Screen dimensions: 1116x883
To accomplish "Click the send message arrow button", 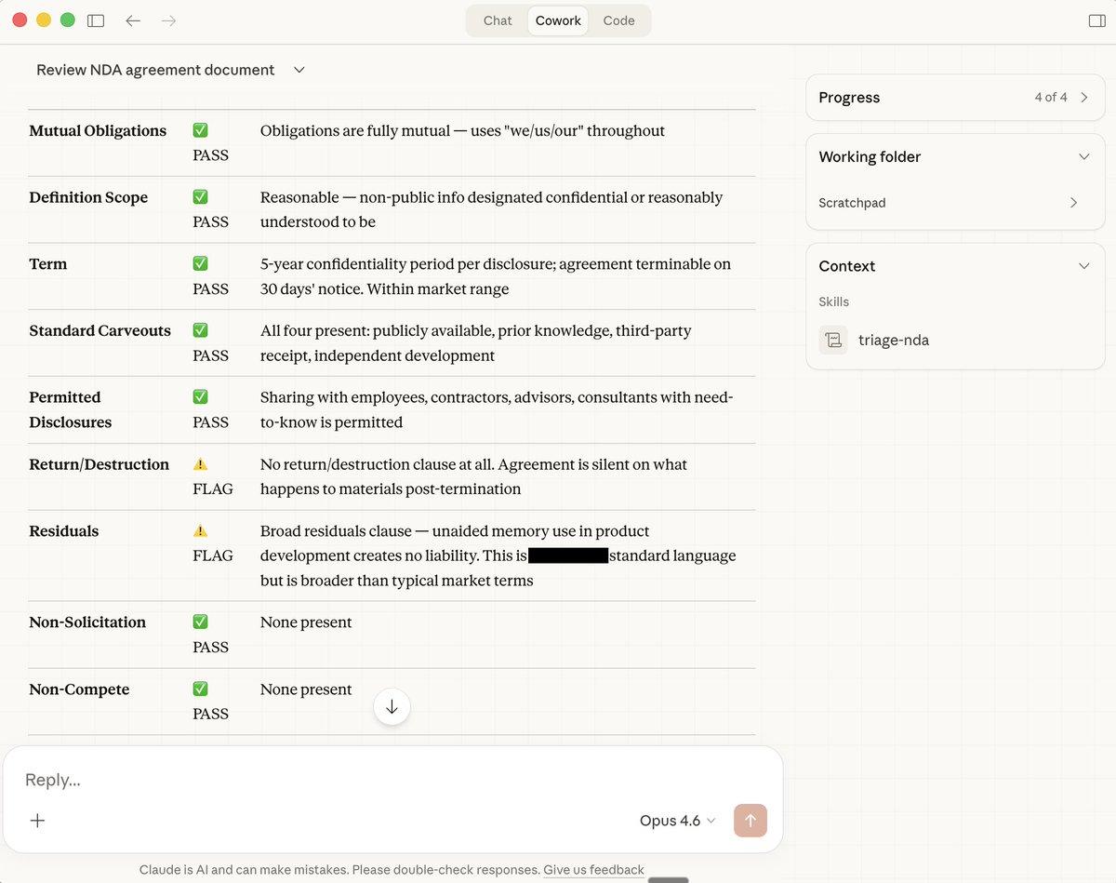I will [x=750, y=821].
